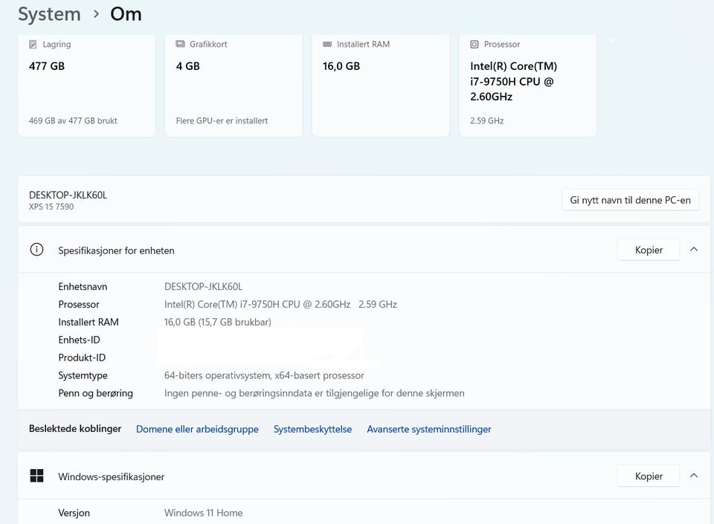
Task: Click the Windows logo beside Windows-spesifikasjoner
Action: 36,476
